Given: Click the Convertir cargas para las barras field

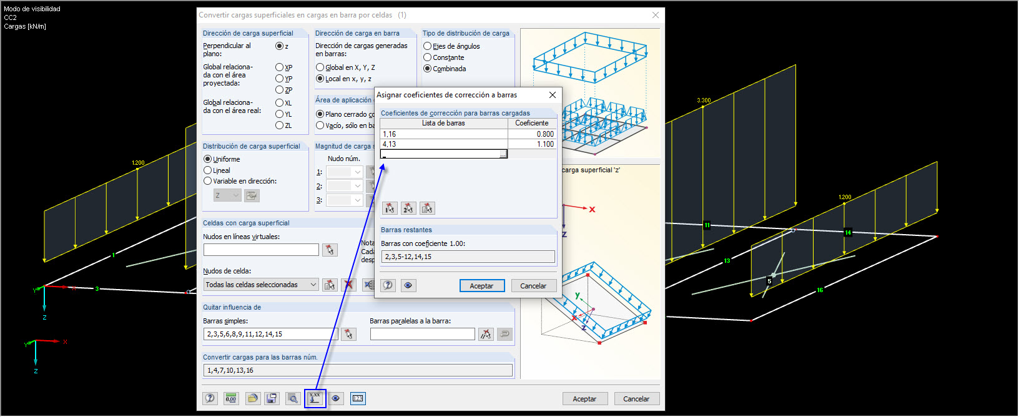Looking at the screenshot, I should coord(358,370).
